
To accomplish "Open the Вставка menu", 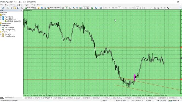I will tap(12, 5).
